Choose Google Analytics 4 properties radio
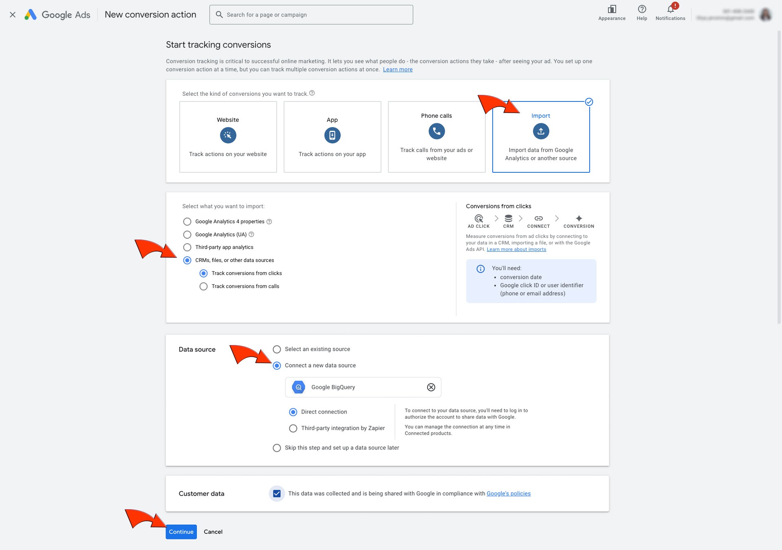782x550 pixels. 187,222
